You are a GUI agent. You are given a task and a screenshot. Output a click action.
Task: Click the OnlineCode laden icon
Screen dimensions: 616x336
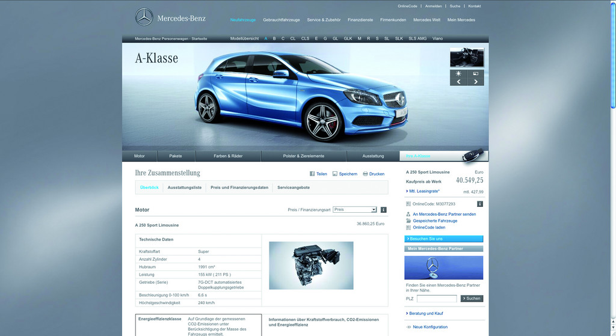(408, 227)
